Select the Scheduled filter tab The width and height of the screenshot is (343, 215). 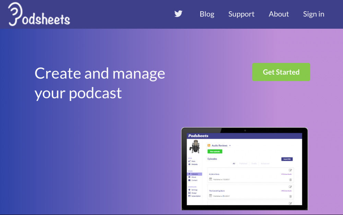pos(265,164)
